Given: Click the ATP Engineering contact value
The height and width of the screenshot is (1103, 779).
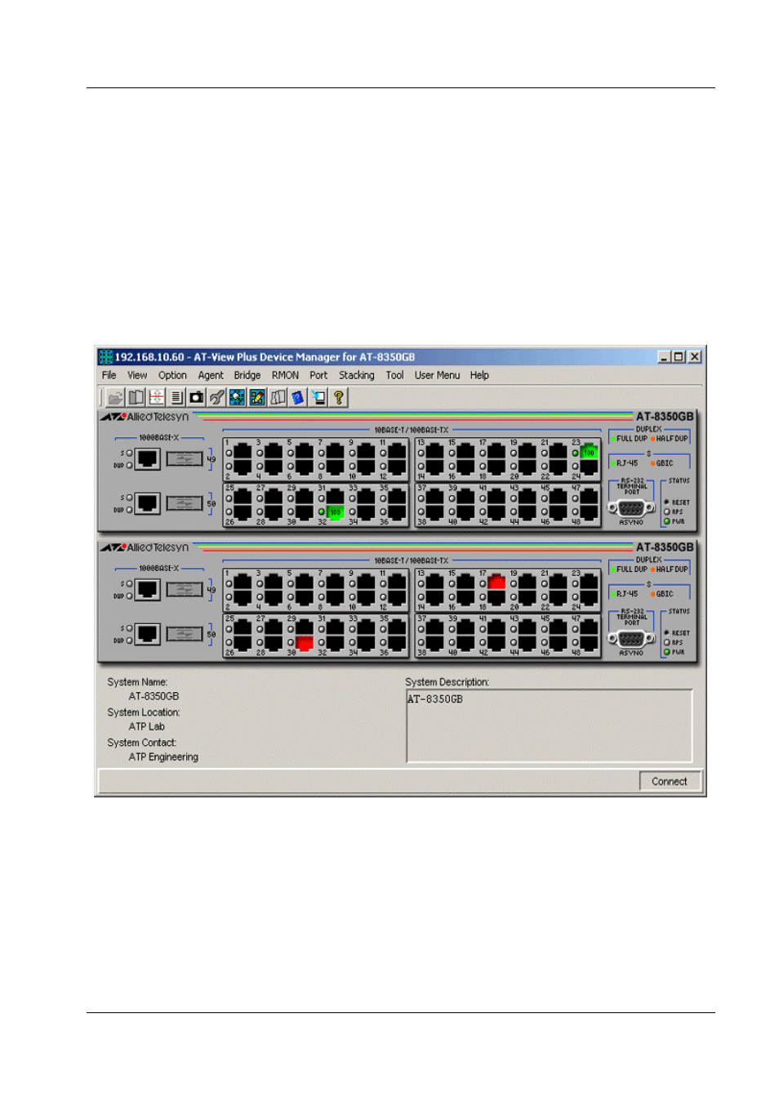Looking at the screenshot, I should click(163, 757).
